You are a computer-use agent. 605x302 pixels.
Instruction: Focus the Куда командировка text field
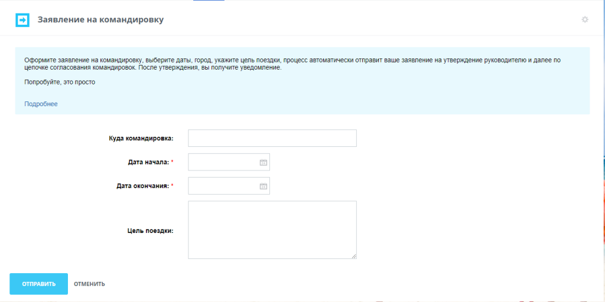coord(272,138)
